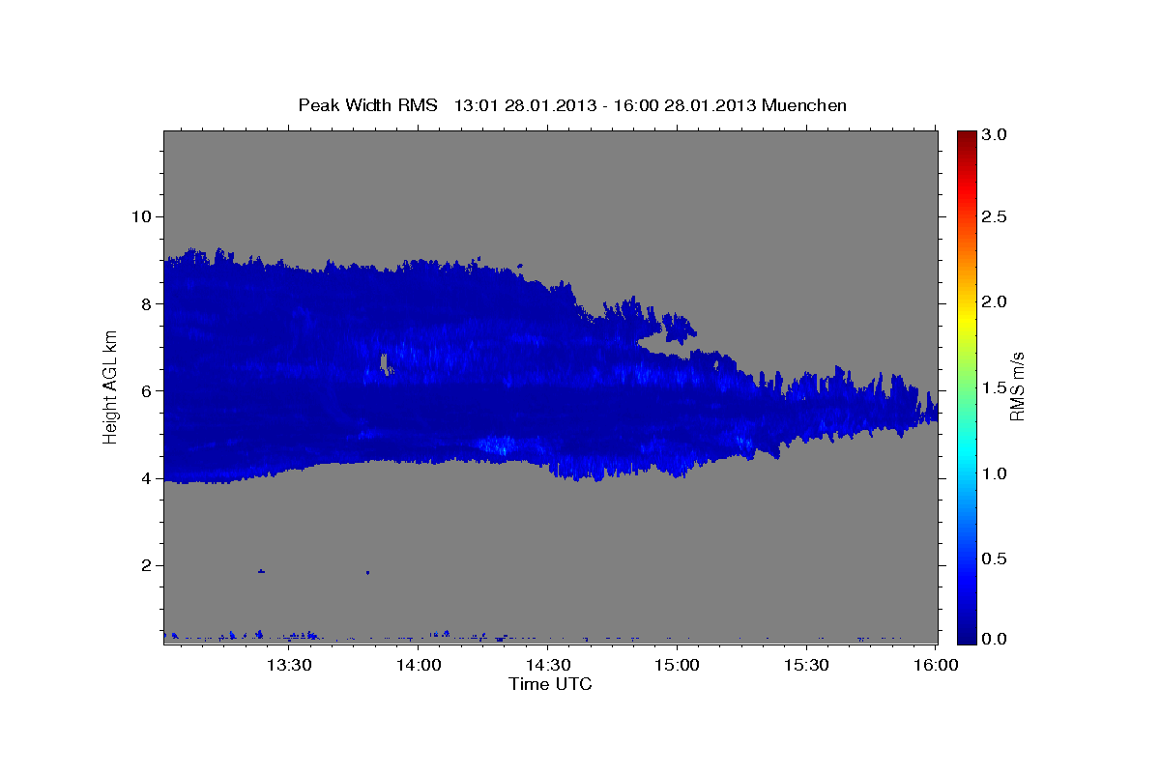Click the '13:30' time axis label
The image size is (1160, 773).
tap(288, 666)
